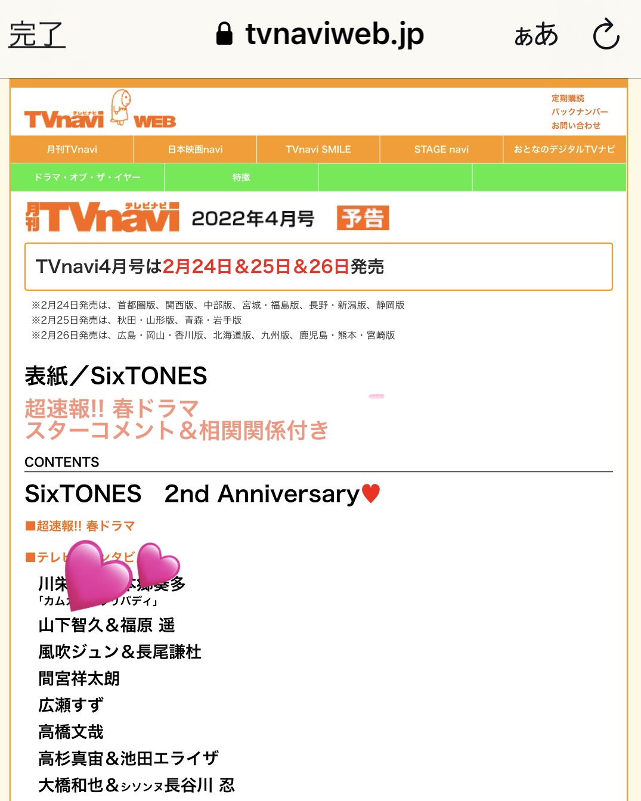The height and width of the screenshot is (801, 641).
Task: Select the TVnavi SMILE tab
Action: click(x=318, y=149)
